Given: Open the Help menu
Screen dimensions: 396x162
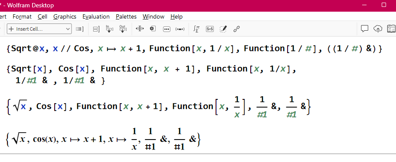Looking at the screenshot, I should pyautogui.click(x=176, y=16).
